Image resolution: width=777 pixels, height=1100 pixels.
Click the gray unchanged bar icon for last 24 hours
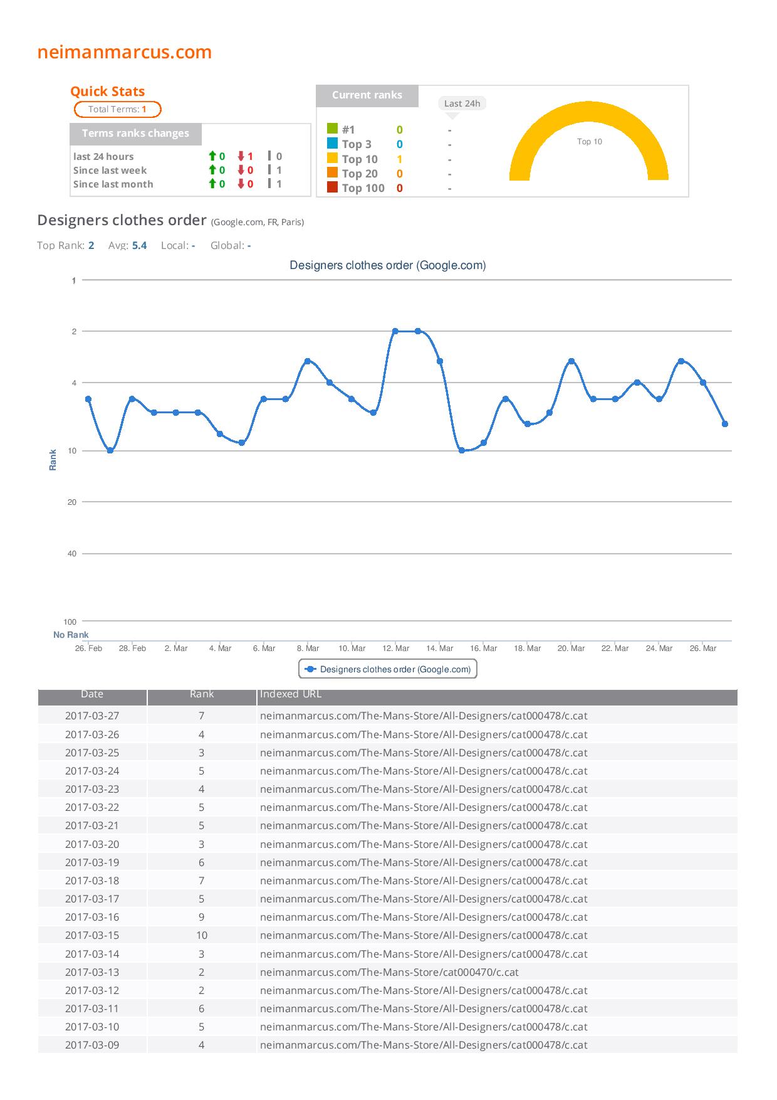pyautogui.click(x=269, y=156)
